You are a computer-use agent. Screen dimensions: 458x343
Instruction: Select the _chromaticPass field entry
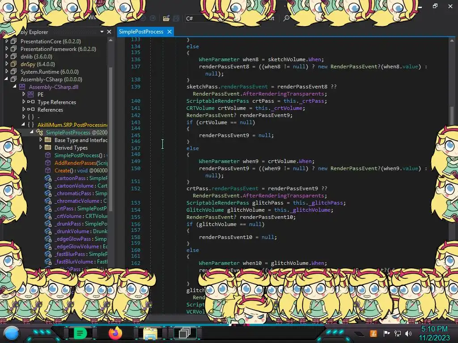81,193
